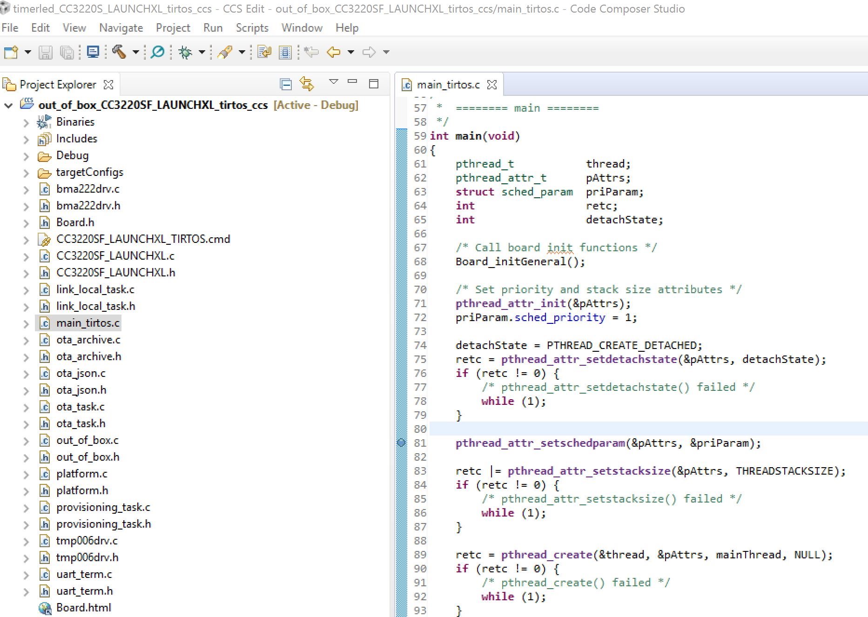
Task: Open the Window menu
Action: [302, 28]
